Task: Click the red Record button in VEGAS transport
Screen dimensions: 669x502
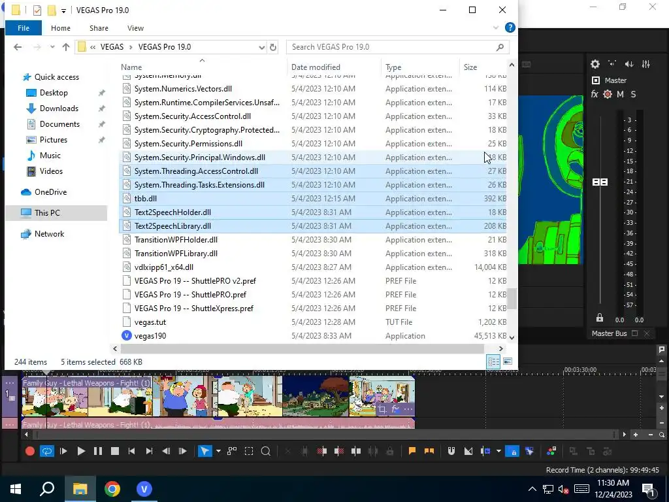Action: 30,451
